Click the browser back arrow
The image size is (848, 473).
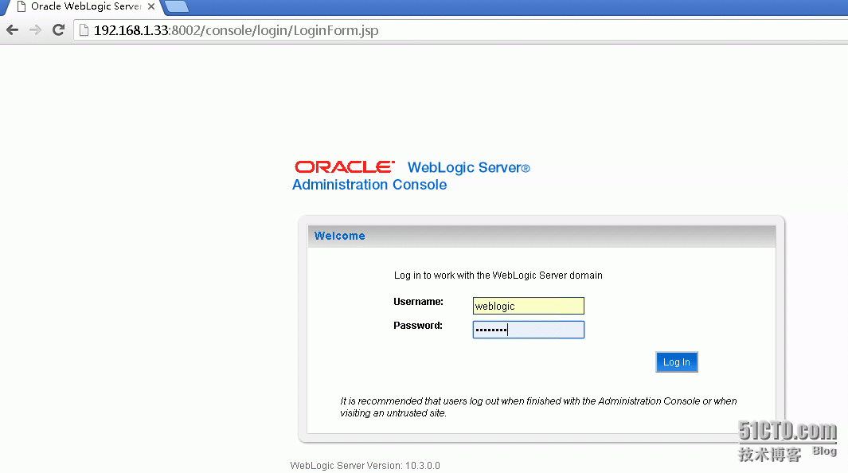click(13, 30)
